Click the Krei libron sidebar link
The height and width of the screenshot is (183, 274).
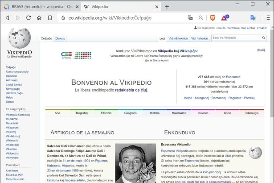pos(12,171)
